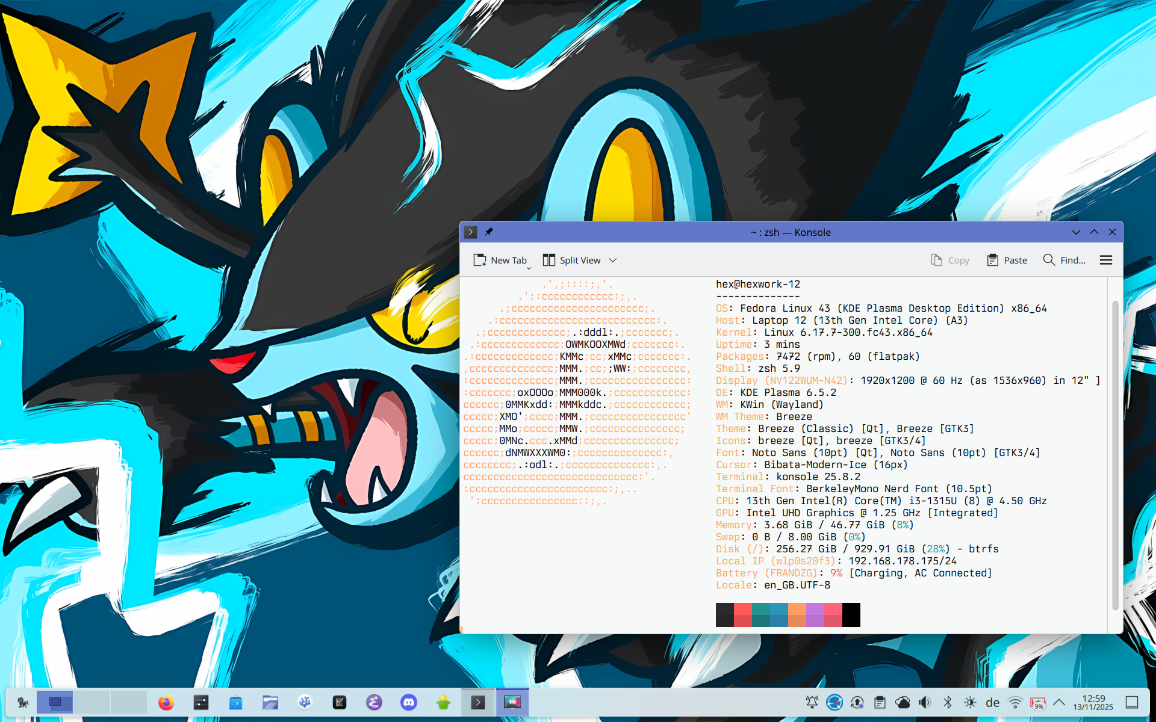
Task: Start a search with the Find tool
Action: 1063,260
